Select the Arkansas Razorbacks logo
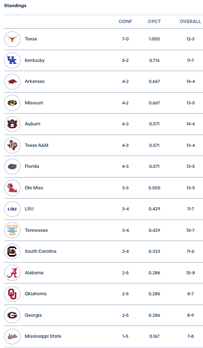The width and height of the screenshot is (203, 348). tap(12, 81)
